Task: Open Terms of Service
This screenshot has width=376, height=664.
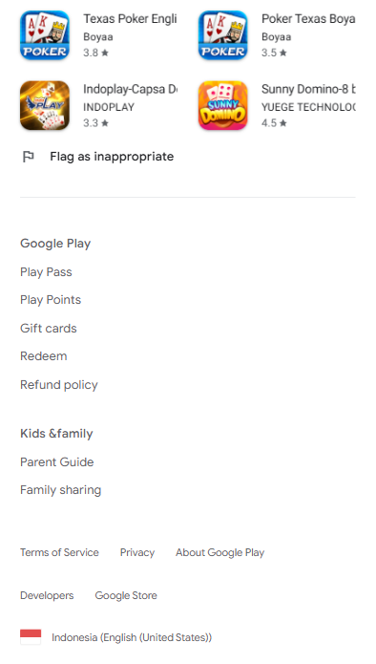Action: coord(59,552)
